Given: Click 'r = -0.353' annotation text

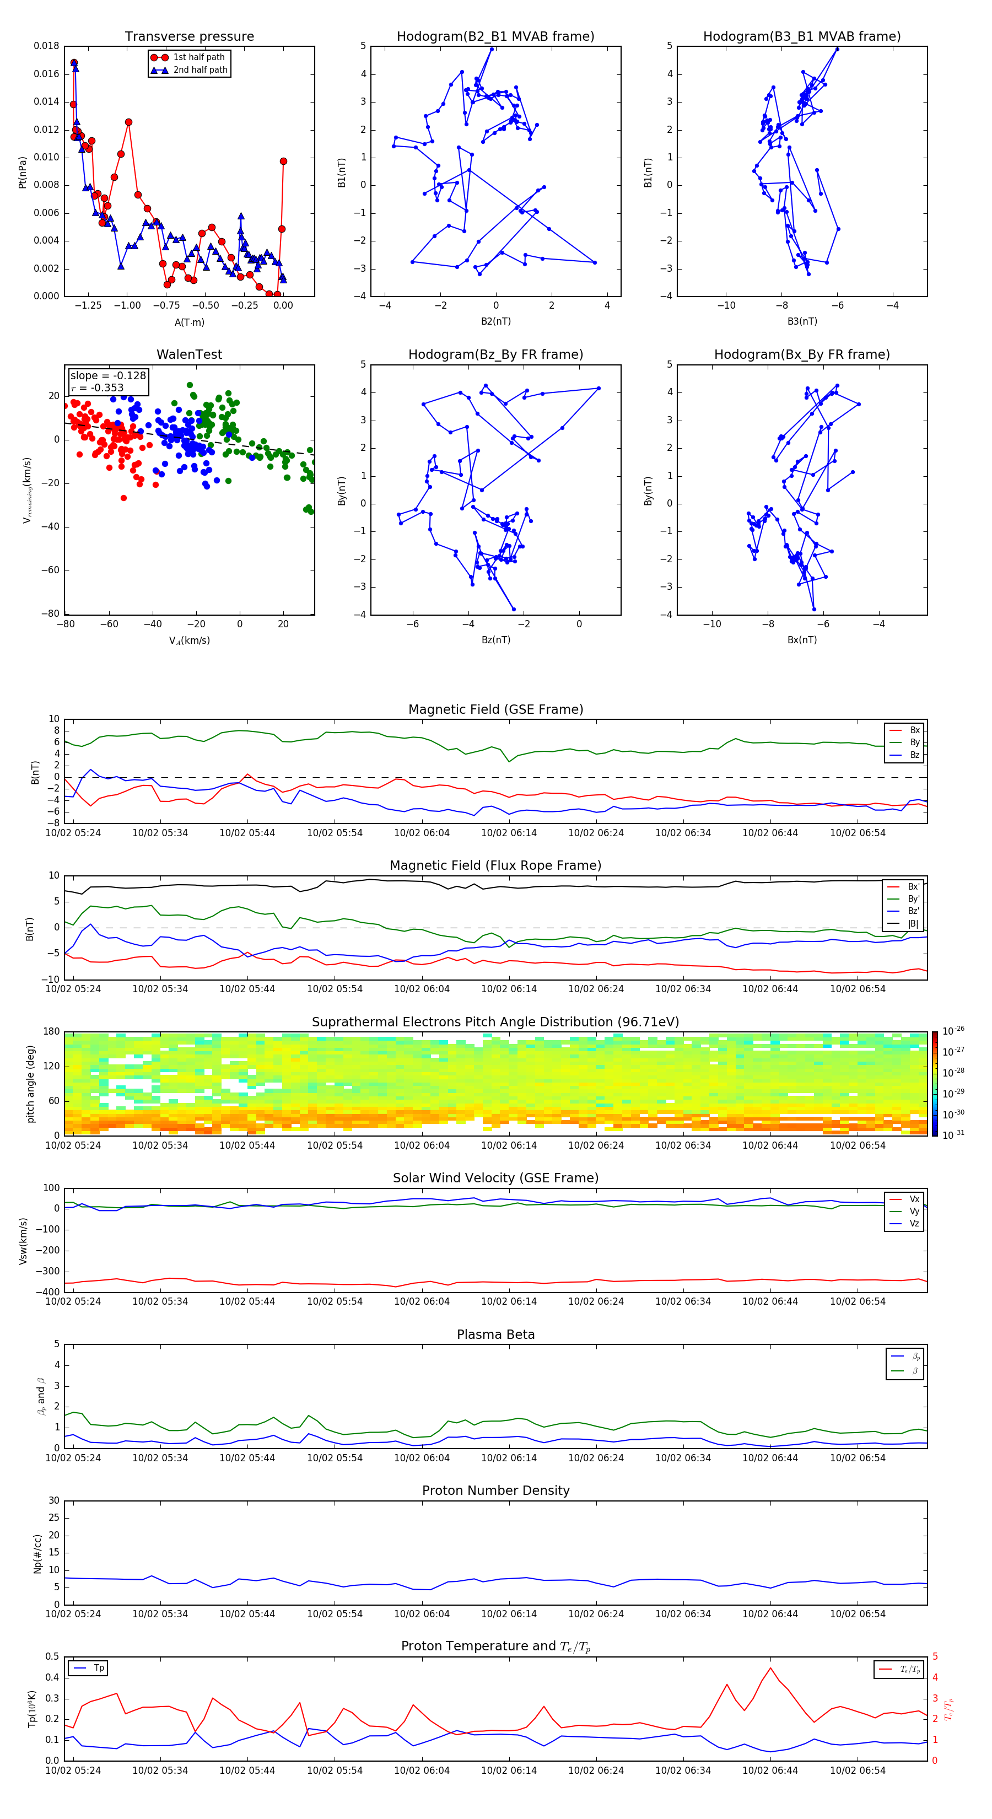Looking at the screenshot, I should (98, 388).
